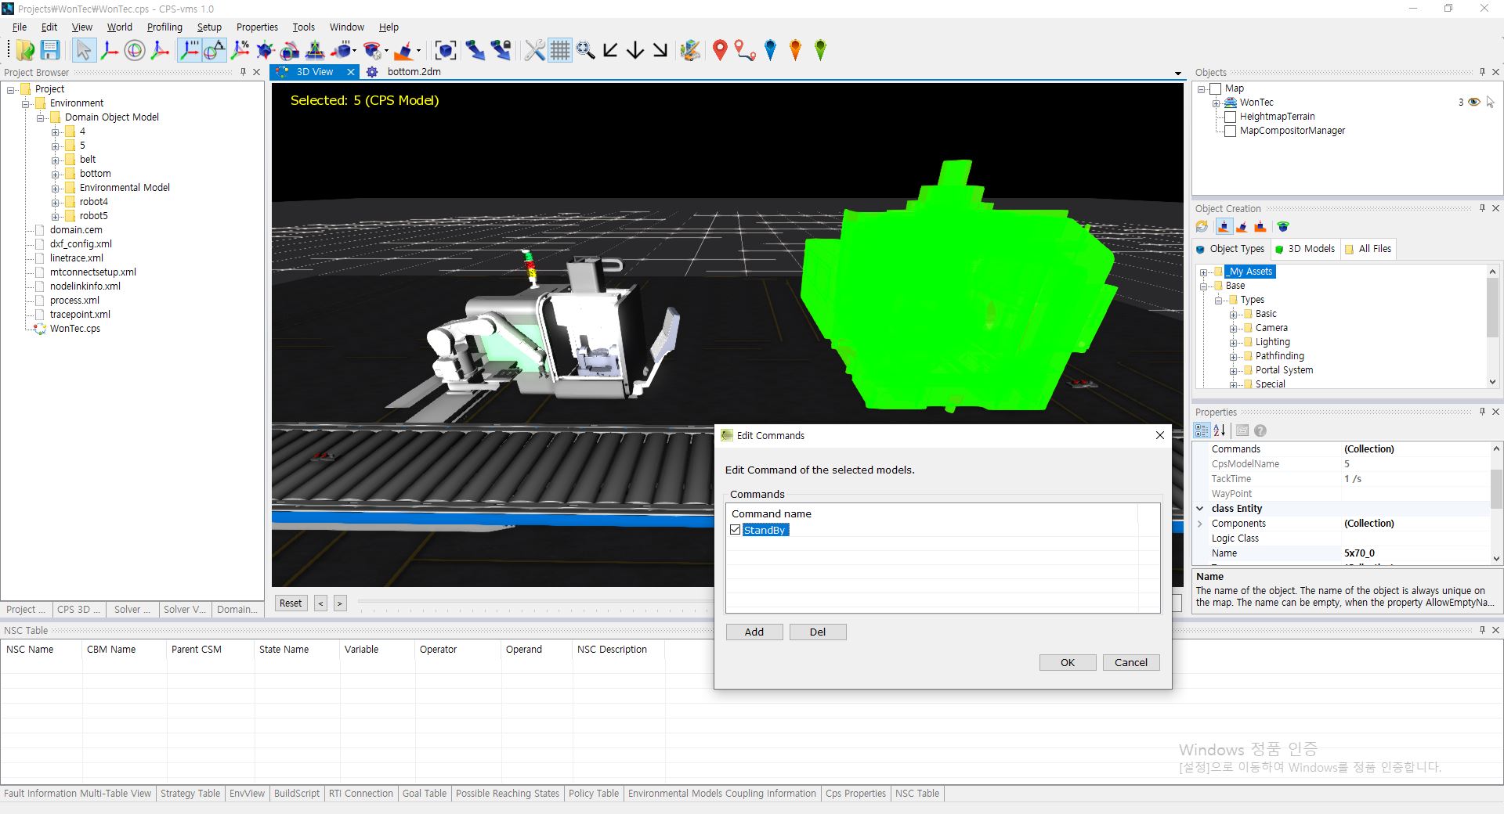Check the HeightmapTerrain checkbox
This screenshot has height=814, width=1504.
tap(1230, 117)
